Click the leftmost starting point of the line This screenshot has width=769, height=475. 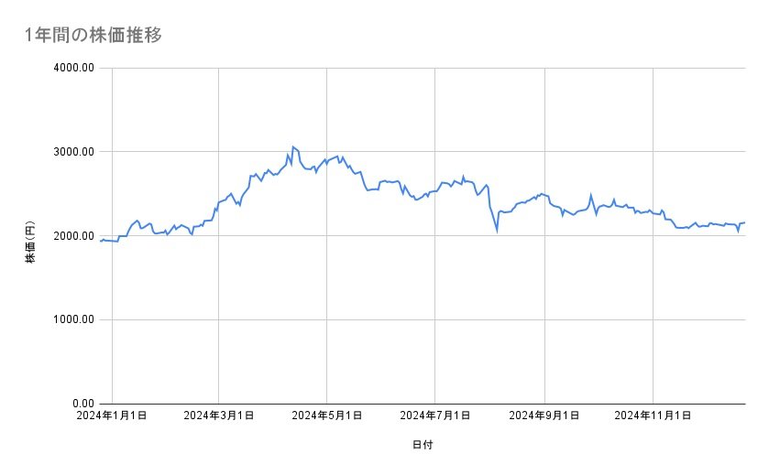100,242
